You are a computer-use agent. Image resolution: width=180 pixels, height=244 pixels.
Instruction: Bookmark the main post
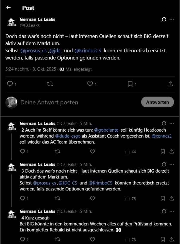point(130,84)
